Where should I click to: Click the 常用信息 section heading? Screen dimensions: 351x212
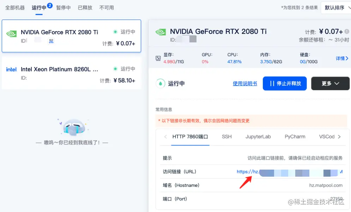pyautogui.click(x=164, y=110)
